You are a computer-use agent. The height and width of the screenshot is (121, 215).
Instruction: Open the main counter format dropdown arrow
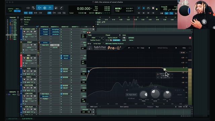[x=92, y=8]
